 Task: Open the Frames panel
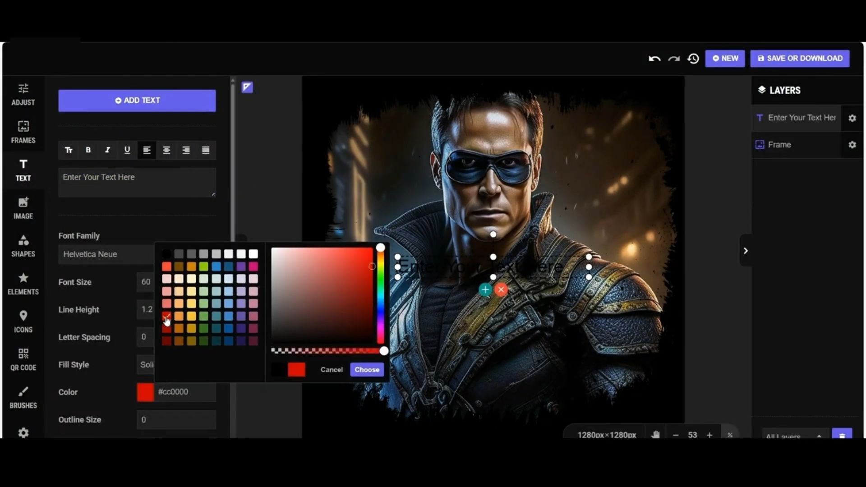[23, 132]
